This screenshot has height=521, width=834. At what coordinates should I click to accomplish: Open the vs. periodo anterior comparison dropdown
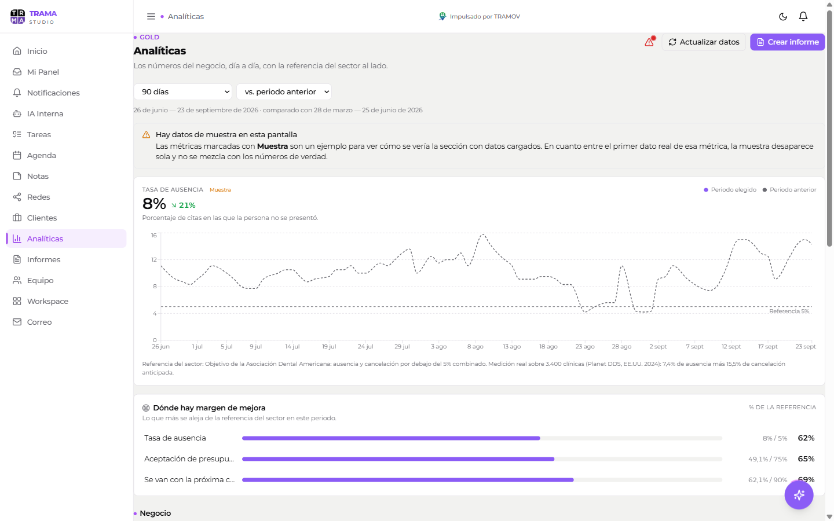coord(284,91)
